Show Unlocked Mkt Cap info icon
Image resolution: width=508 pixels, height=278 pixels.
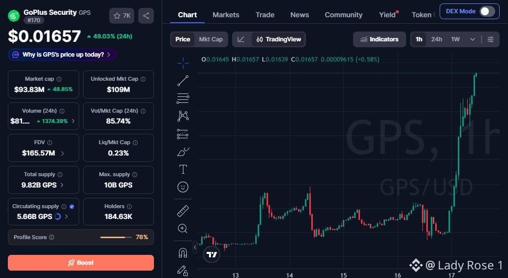[x=143, y=79]
